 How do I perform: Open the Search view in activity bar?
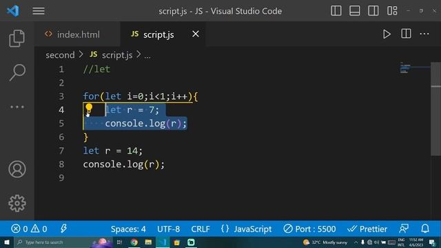17,72
